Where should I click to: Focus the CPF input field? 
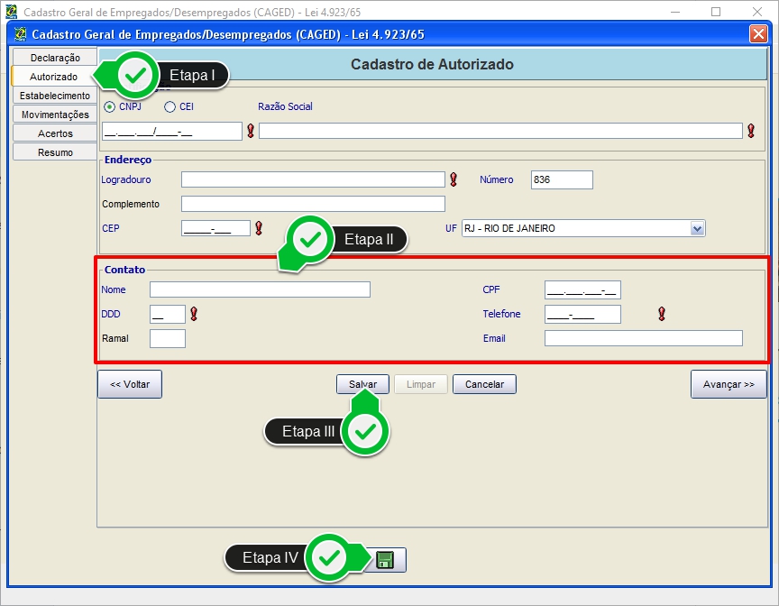[582, 289]
